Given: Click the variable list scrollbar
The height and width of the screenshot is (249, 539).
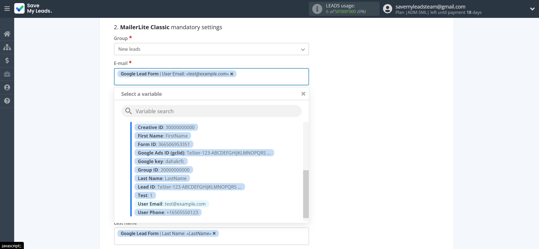Looking at the screenshot, I should click(306, 194).
